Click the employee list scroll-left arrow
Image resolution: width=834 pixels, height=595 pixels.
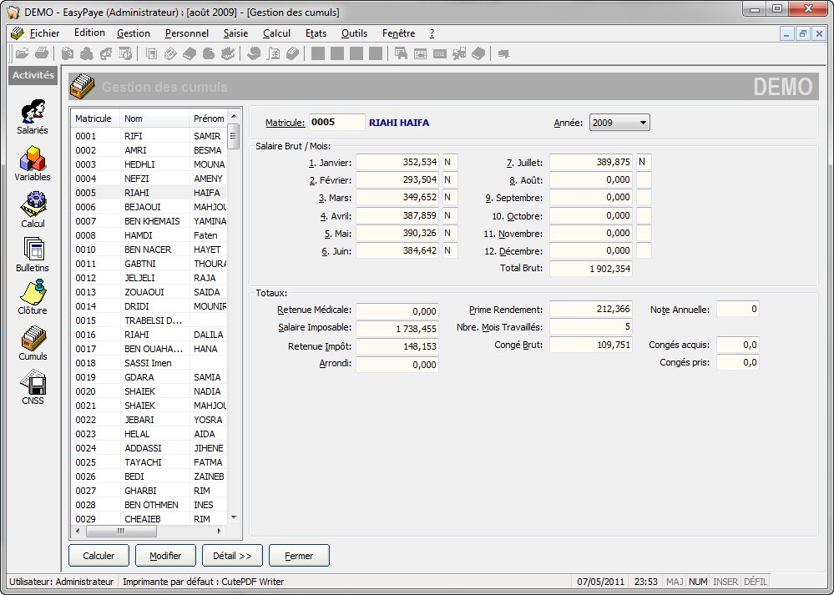pyautogui.click(x=78, y=531)
